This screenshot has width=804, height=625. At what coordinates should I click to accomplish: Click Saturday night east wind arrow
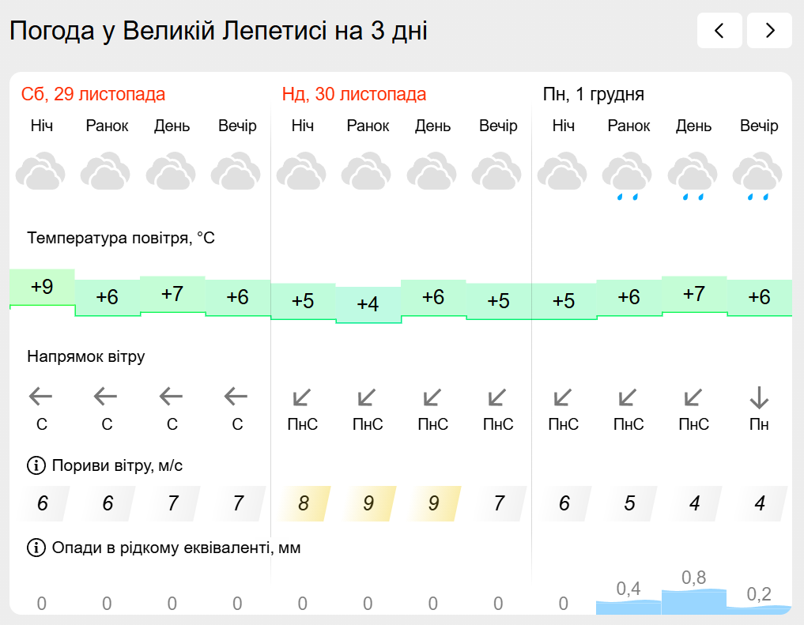41,397
